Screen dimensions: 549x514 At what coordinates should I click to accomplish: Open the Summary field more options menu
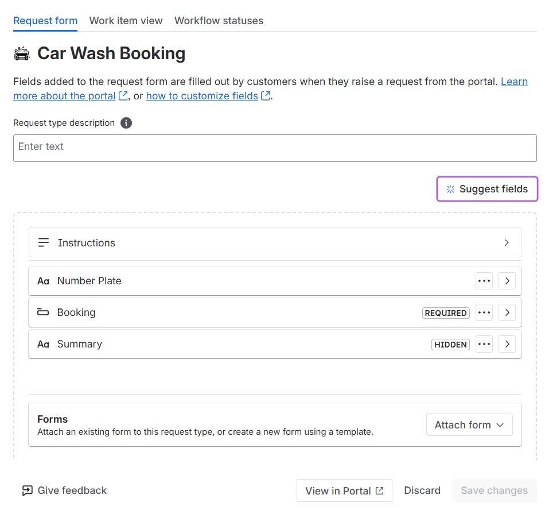tap(484, 344)
